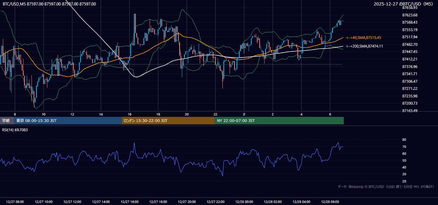This screenshot has height=205, width=438.
Task: Click the NY 22:00-07:00 JST session bar
Action: 279,121
